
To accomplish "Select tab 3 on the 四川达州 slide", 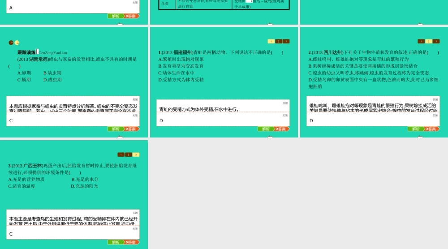I will tap(436, 41).
